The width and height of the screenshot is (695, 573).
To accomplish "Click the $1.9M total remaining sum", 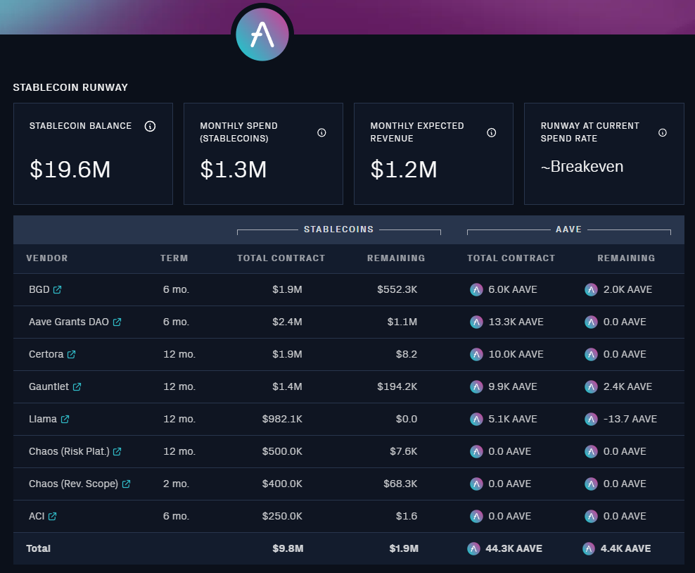I will click(x=404, y=548).
